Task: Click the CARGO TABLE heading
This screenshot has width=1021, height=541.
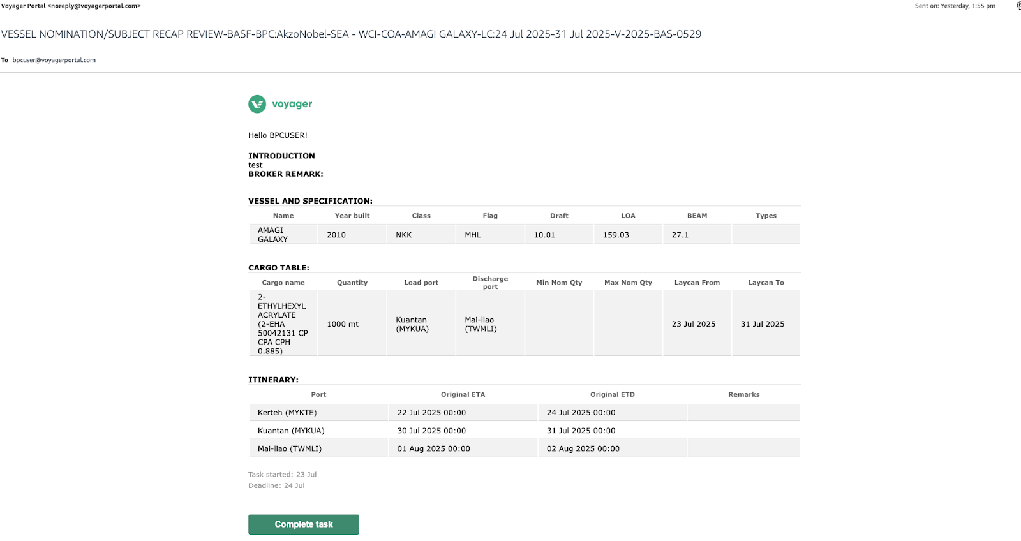Action: [x=279, y=268]
